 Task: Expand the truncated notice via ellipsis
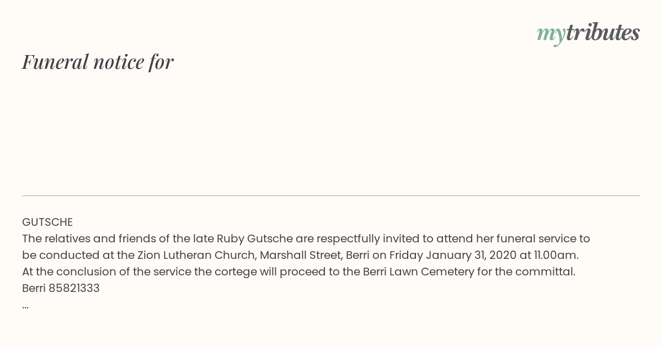tap(25, 306)
